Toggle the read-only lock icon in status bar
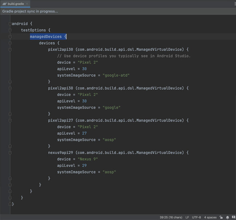Screen dimensions: 236x220 [221, 217]
